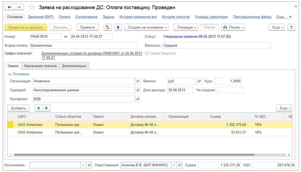
Task: Toggle the Сверх бюджета checkbox
Action: click(x=148, y=53)
